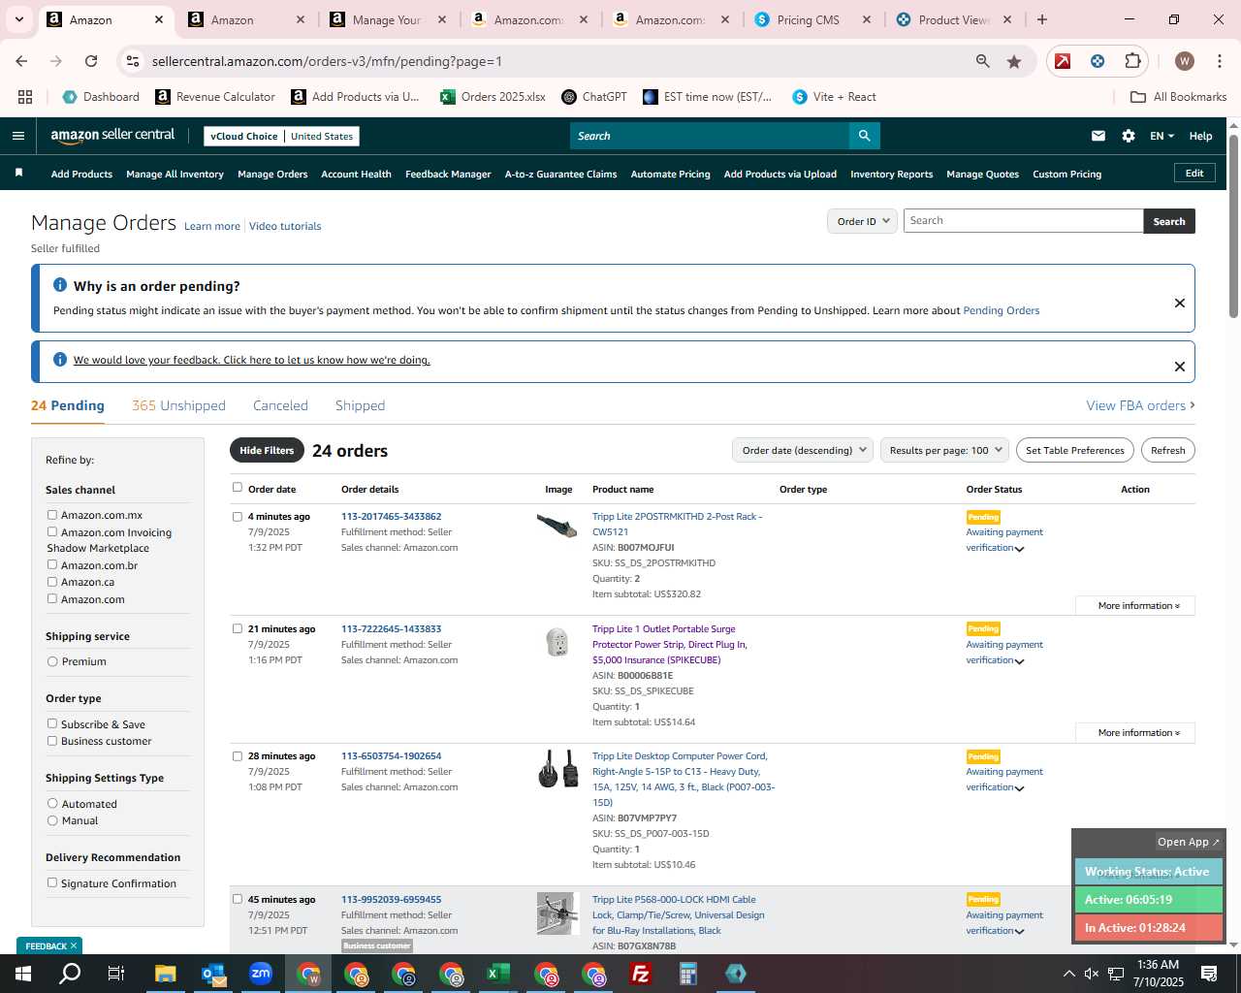Viewport: 1241px width, 993px height.
Task: Open the Seller Central hamburger menu
Action: coord(17,136)
